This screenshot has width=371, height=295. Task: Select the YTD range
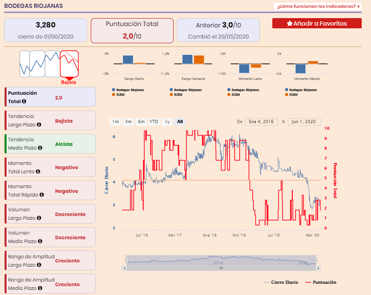pos(154,122)
